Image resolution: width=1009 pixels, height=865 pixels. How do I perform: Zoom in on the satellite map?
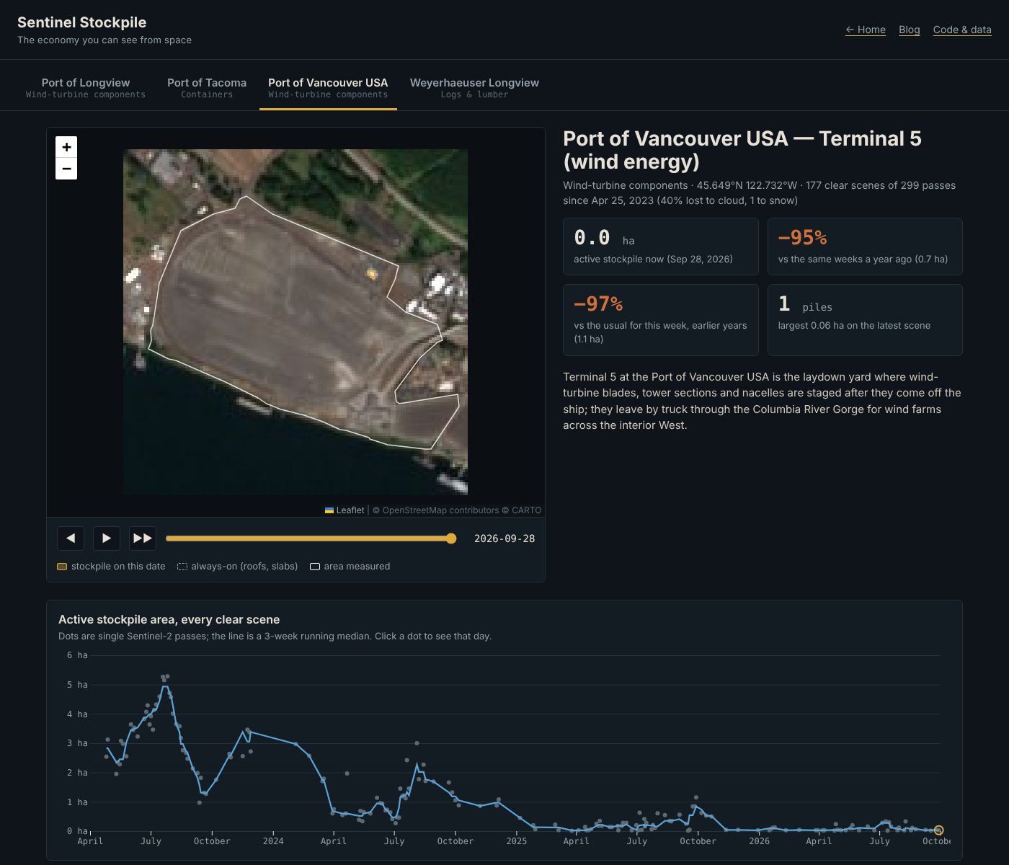(x=66, y=147)
